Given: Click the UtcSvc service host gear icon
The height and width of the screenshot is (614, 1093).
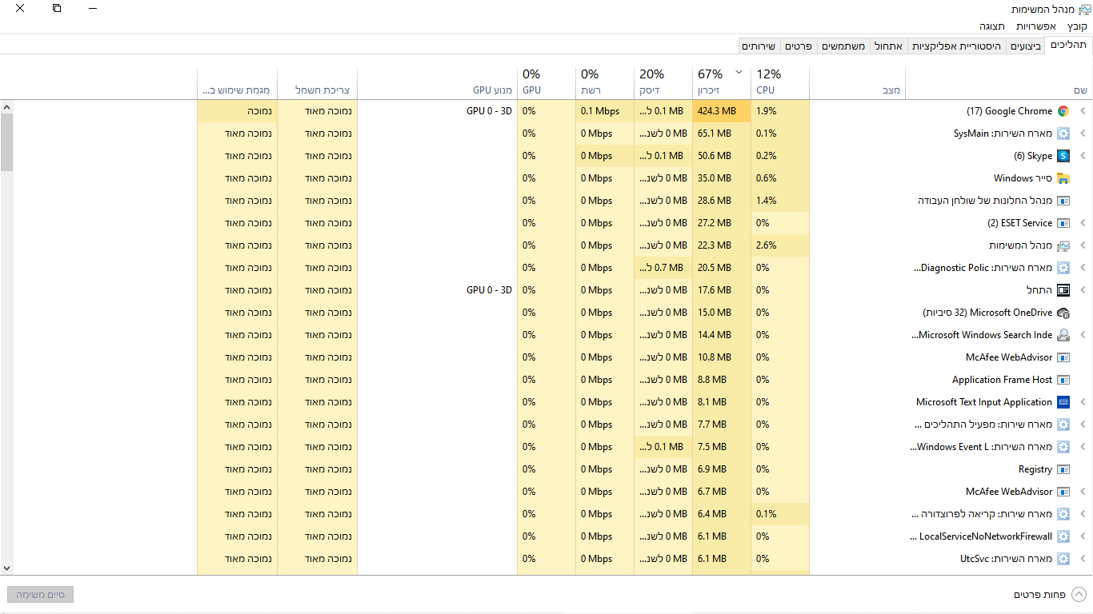Looking at the screenshot, I should click(1063, 559).
